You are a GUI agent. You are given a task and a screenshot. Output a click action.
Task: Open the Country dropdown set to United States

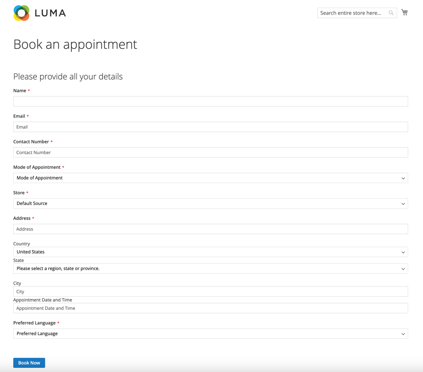pos(210,252)
